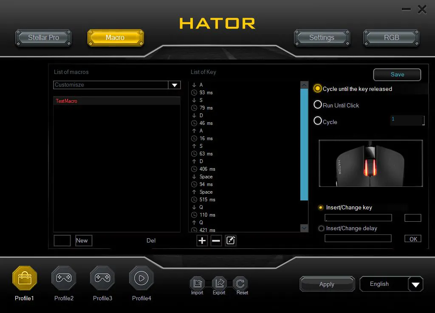Screen dimensions: 435x313
Task: Click the Insert/Change delay input field
Action: [358, 238]
